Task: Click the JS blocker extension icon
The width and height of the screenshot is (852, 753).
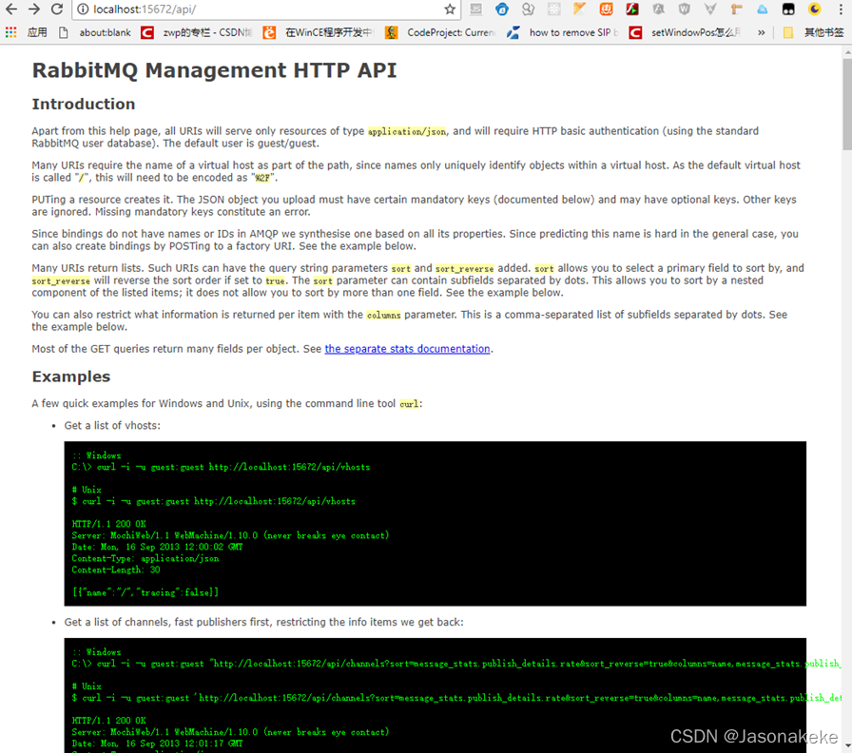Action: pyautogui.click(x=475, y=10)
